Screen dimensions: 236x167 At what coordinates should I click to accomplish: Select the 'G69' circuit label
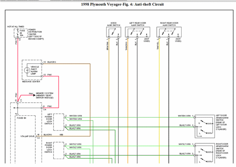click(61, 135)
